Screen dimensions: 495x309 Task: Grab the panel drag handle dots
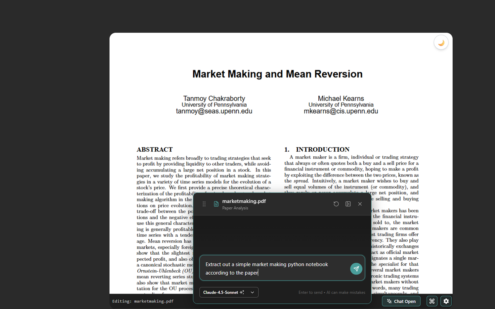(204, 204)
